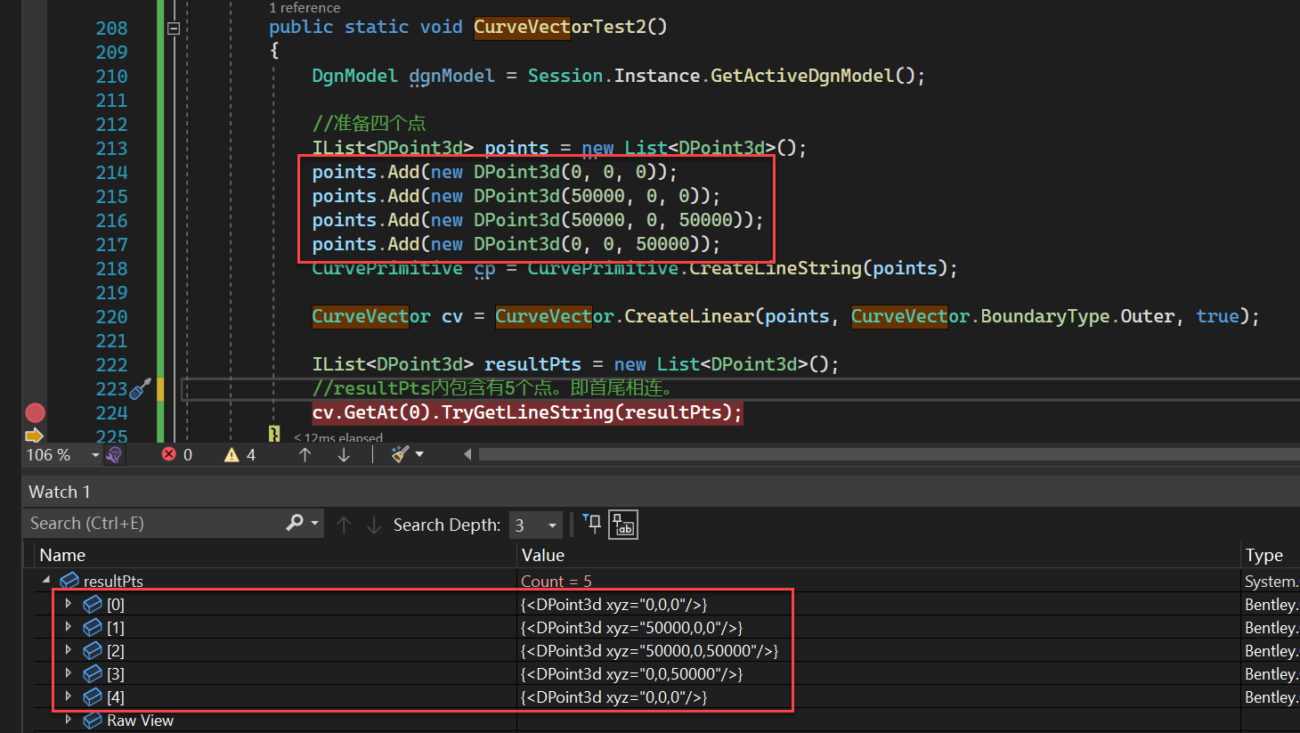
Task: Collapse the CurveVectorTest2 method outline box
Action: pos(174,29)
